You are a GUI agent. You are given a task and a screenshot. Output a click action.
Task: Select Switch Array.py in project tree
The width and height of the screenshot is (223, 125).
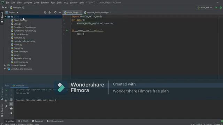20,62
